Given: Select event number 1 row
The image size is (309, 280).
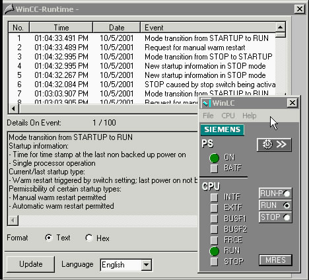Looking at the screenshot, I should [x=142, y=38].
